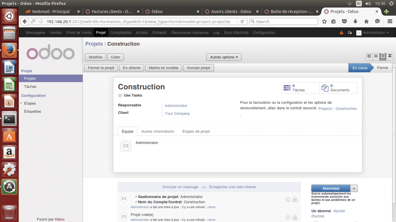
Task: Open the messaging bubble icon near Administrator
Action: click(350, 32)
